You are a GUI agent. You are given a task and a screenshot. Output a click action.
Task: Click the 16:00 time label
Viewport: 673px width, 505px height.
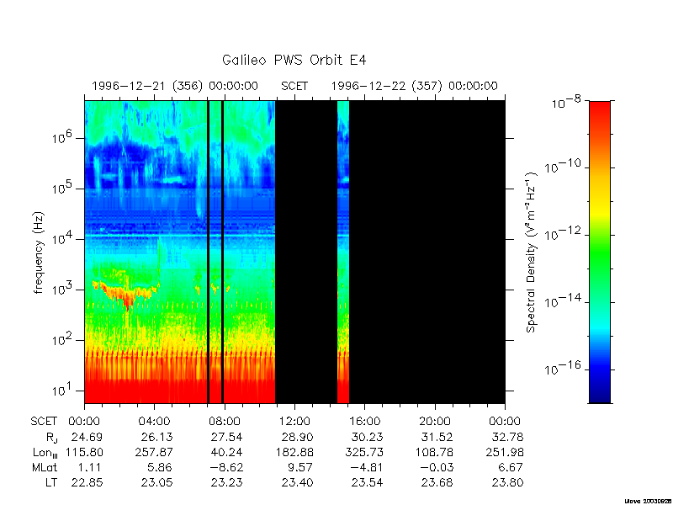tap(364, 422)
